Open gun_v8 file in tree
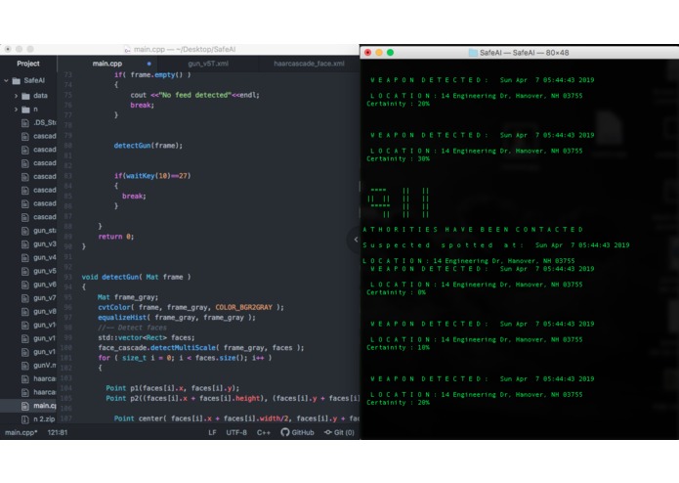 point(45,311)
